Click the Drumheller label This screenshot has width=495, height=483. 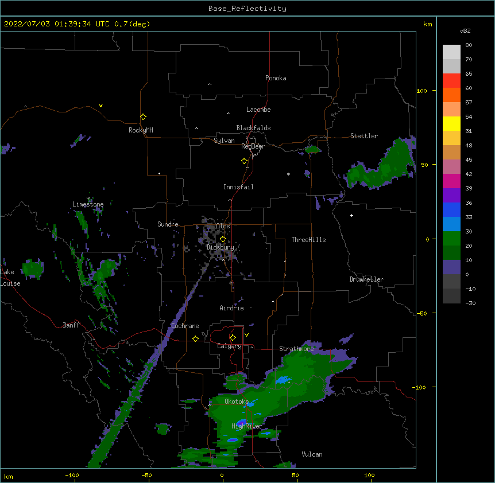366,279
